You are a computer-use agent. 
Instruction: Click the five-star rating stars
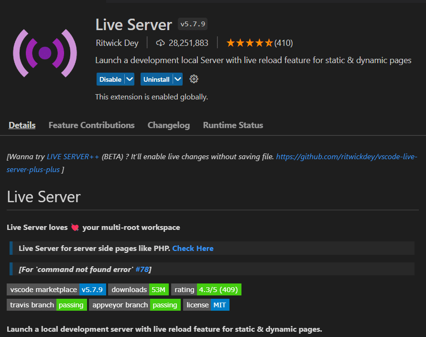[x=249, y=43]
